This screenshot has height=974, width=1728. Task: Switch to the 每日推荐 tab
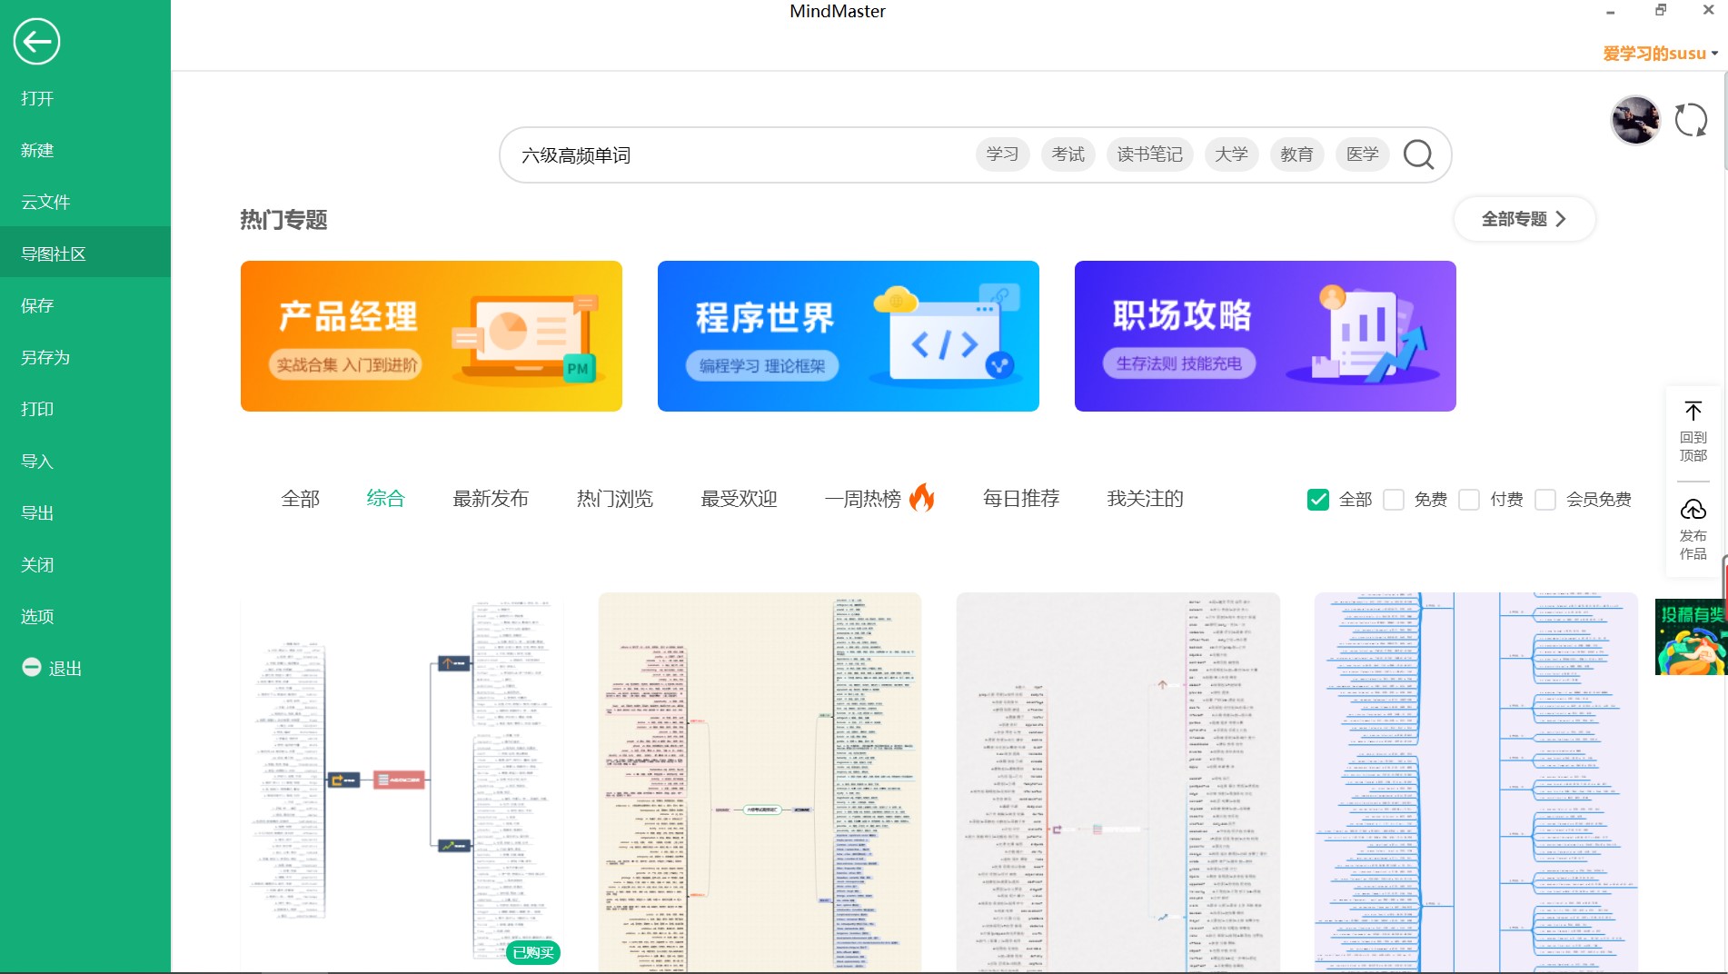(1021, 498)
